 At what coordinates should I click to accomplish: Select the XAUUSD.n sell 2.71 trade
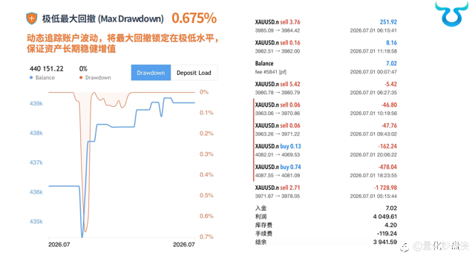[326, 191]
